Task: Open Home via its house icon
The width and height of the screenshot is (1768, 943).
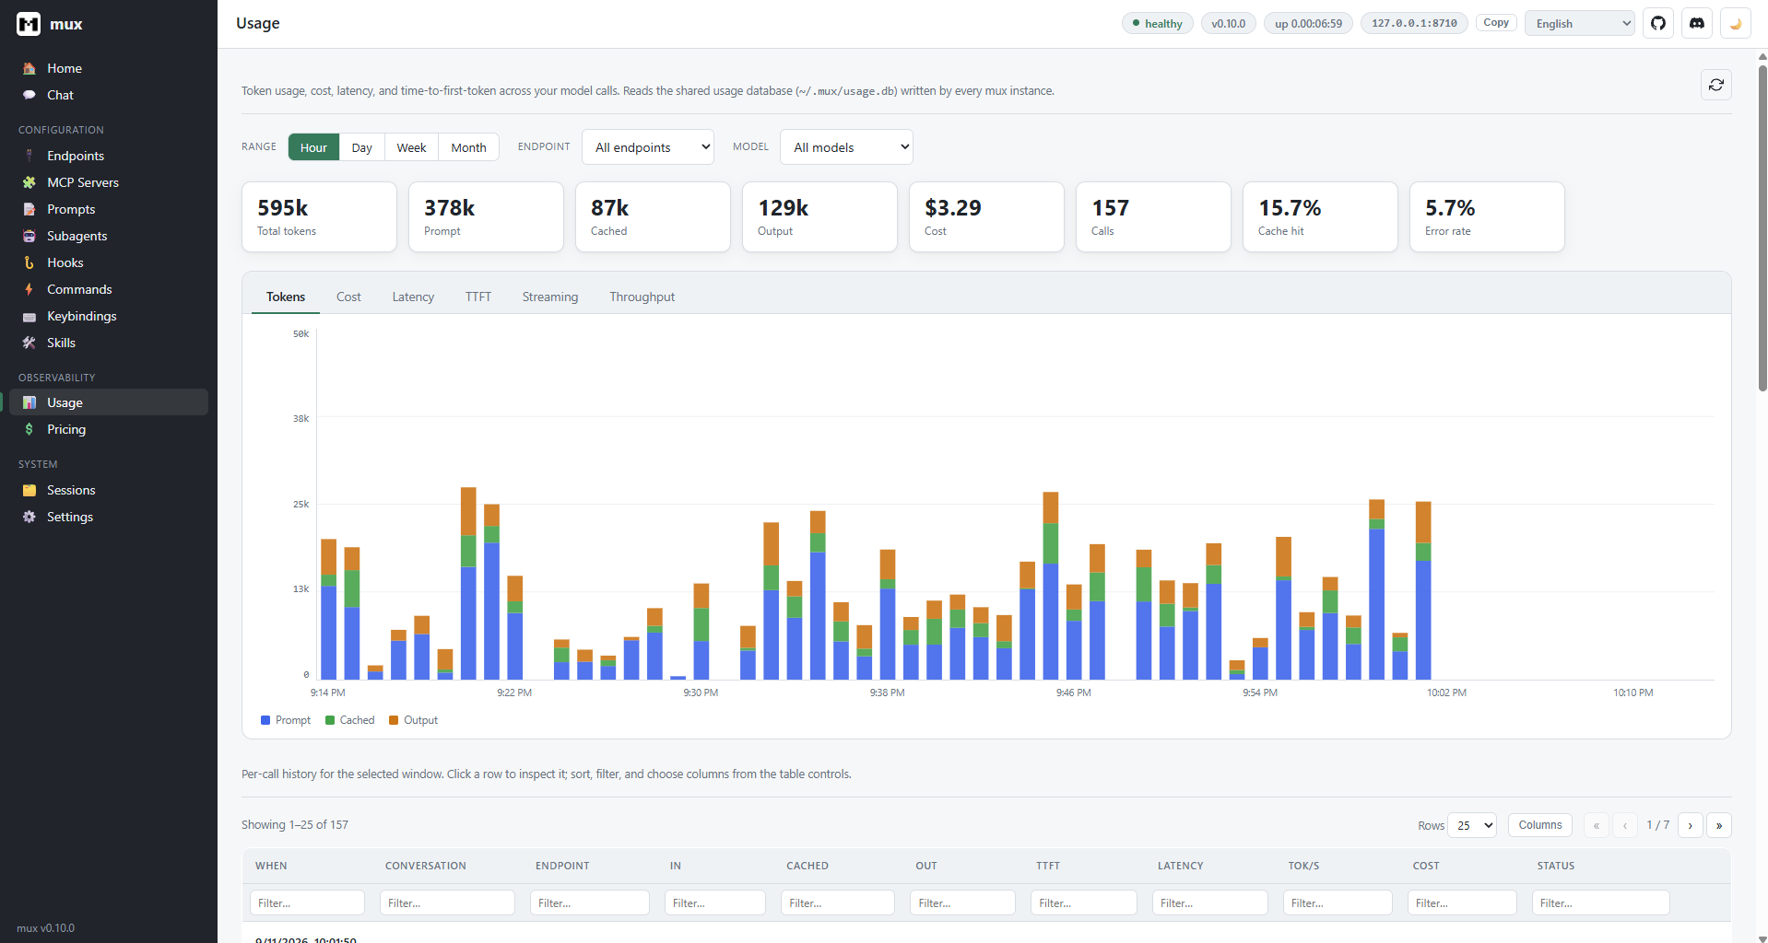Action: pyautogui.click(x=29, y=68)
